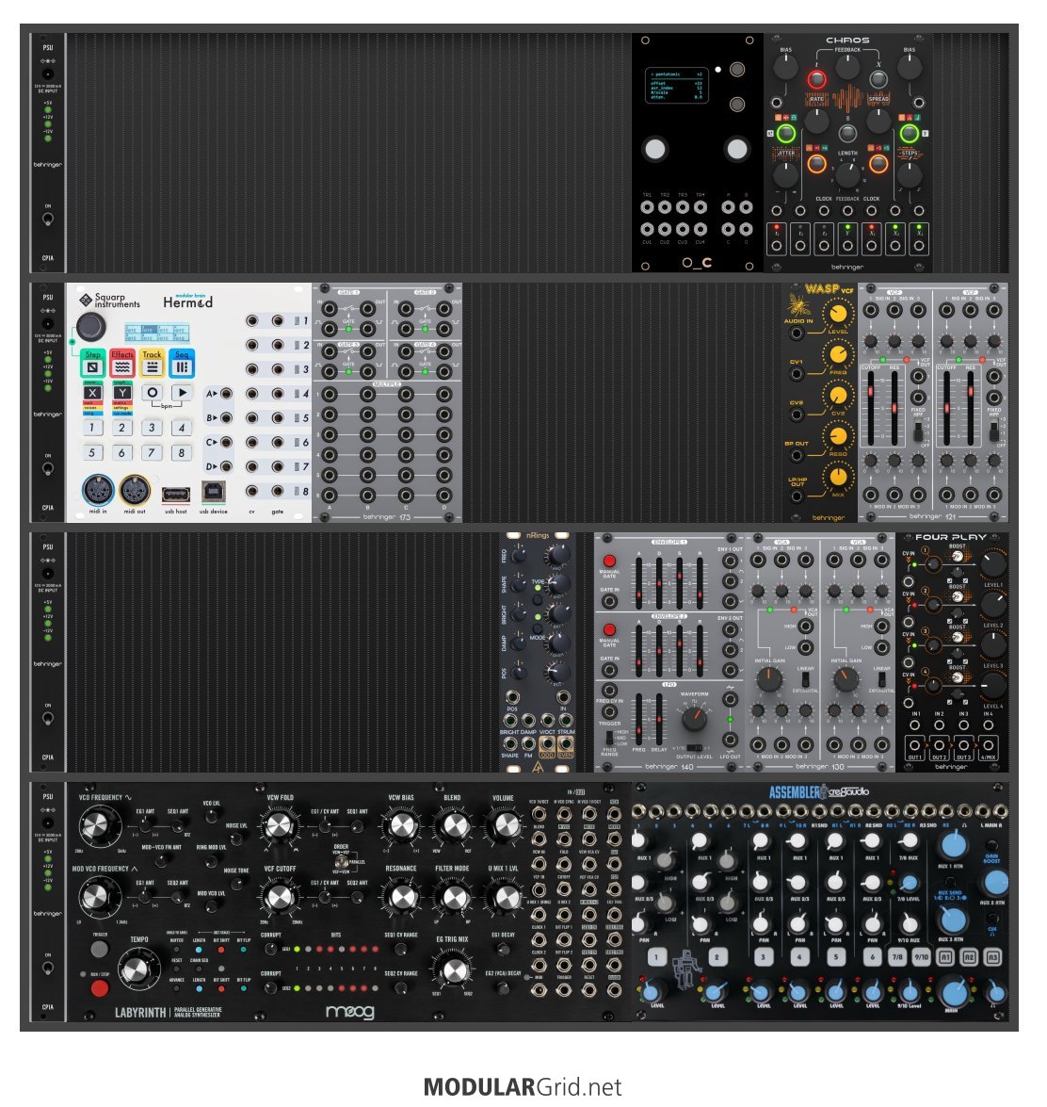Click the Hermod A input jack
The width and height of the screenshot is (1047, 1107).
click(227, 394)
